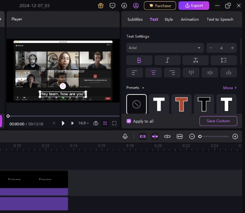Switch to the Subtitles tab
This screenshot has width=245, height=213.
click(x=135, y=20)
